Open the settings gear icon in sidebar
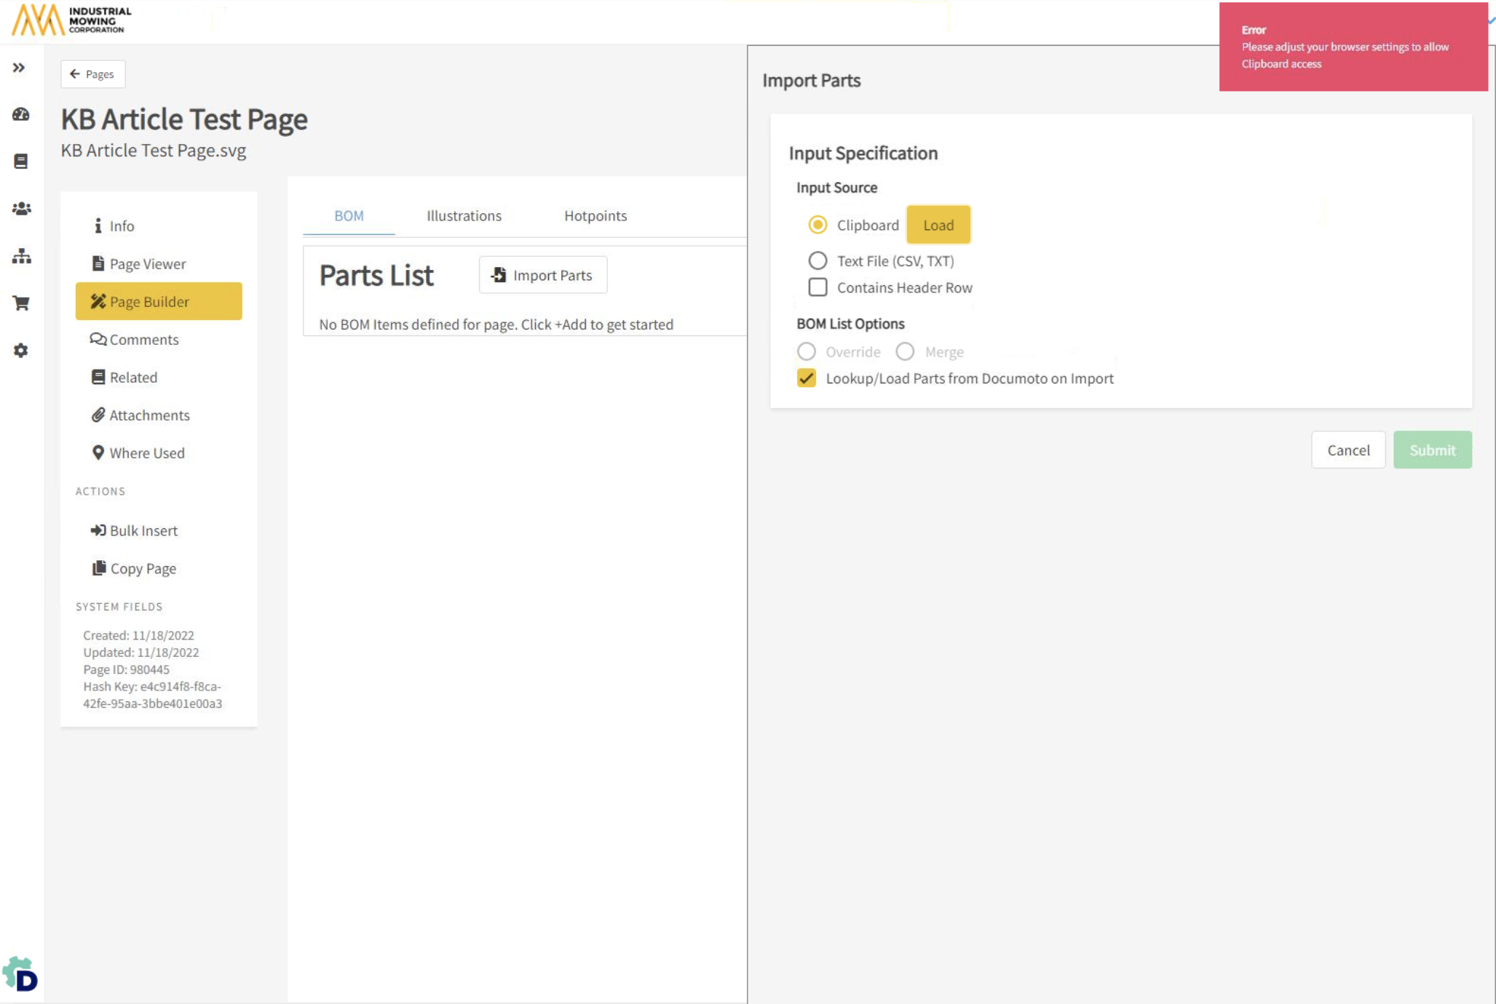 click(21, 351)
